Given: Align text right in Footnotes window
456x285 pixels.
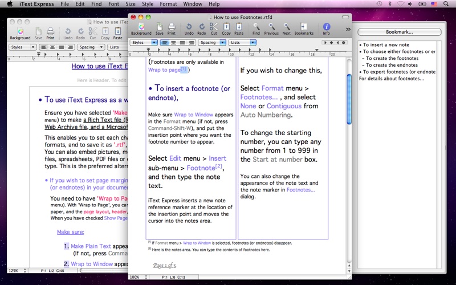Looking at the screenshot, I should pyautogui.click(x=191, y=42).
